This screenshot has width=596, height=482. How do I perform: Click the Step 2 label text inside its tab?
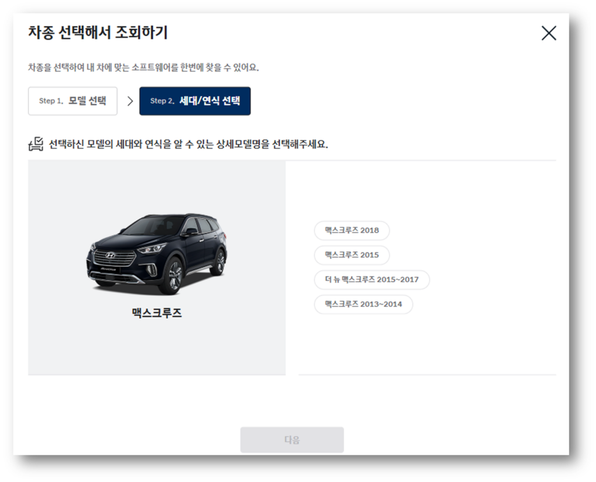click(164, 100)
